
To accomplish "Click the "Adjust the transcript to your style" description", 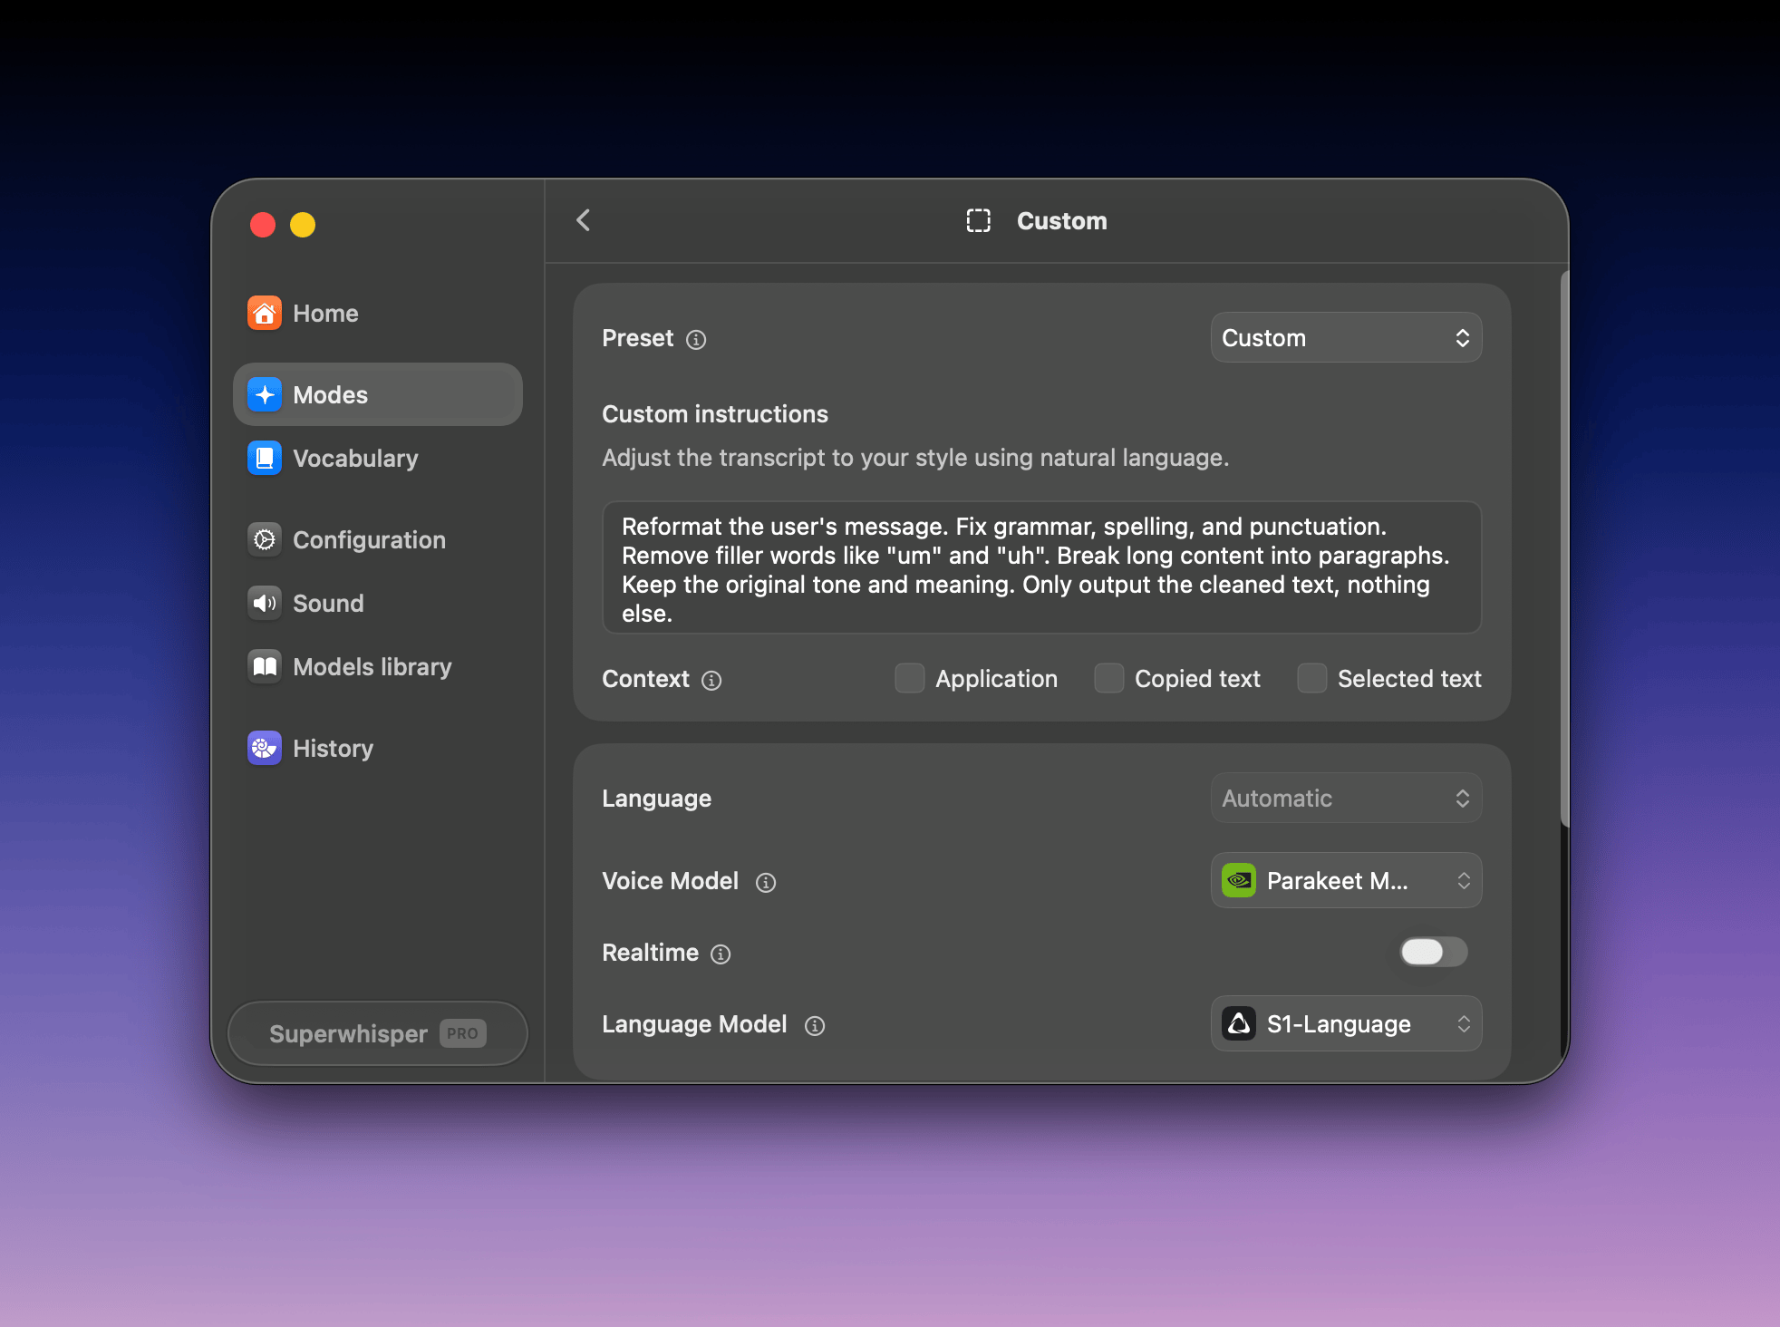I will click(915, 458).
